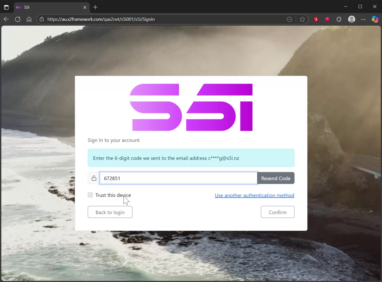Launch Copilot from the toolbar icon
382x282 pixels.
pyautogui.click(x=375, y=19)
